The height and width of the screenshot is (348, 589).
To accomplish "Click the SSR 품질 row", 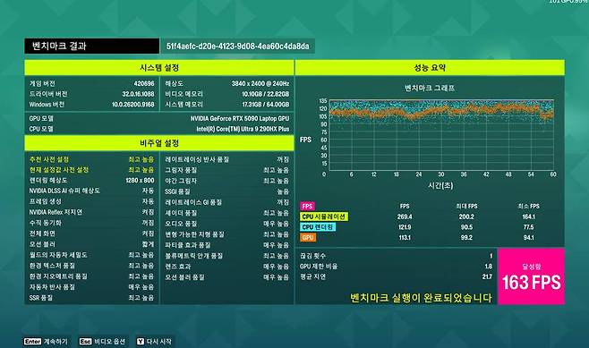I will tap(91, 298).
